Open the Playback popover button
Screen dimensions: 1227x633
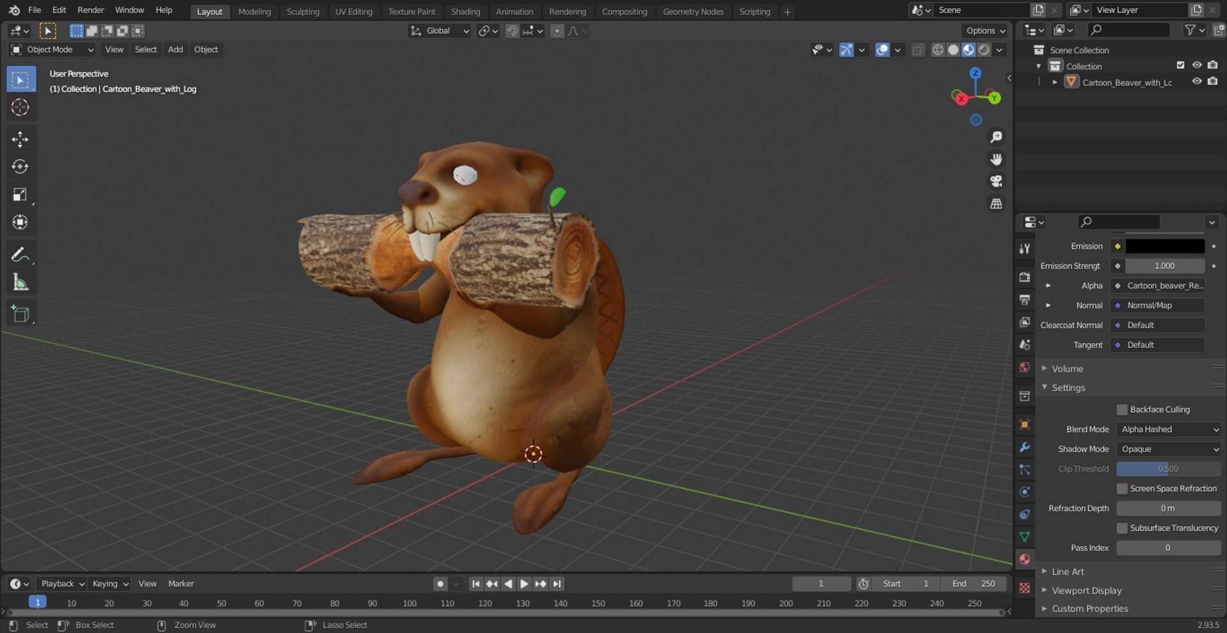coord(62,584)
